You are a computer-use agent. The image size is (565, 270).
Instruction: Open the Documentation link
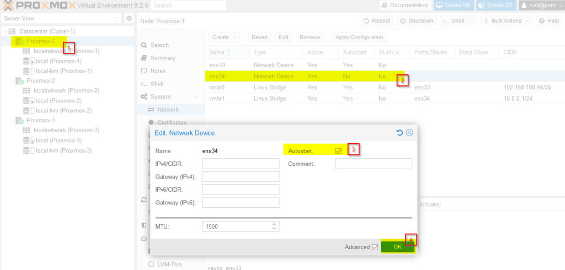click(404, 6)
